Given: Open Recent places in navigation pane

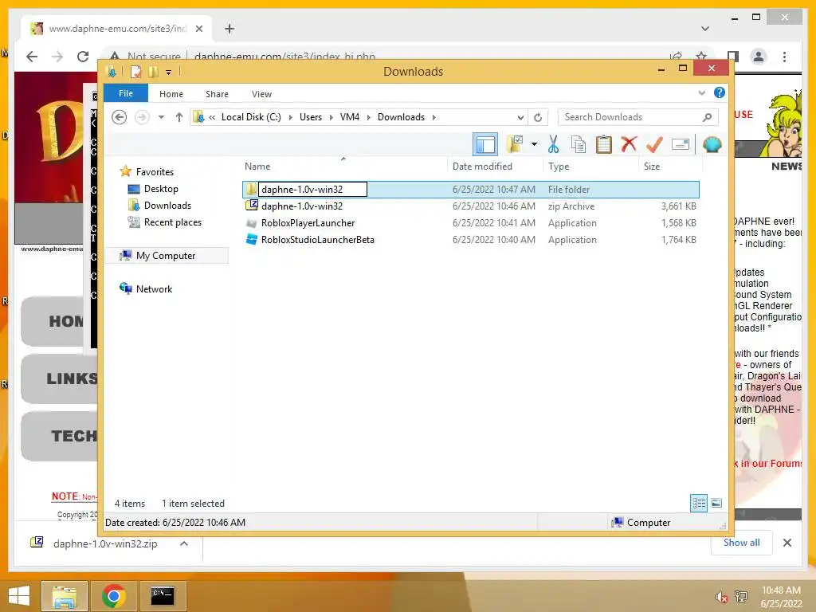Looking at the screenshot, I should pos(172,222).
